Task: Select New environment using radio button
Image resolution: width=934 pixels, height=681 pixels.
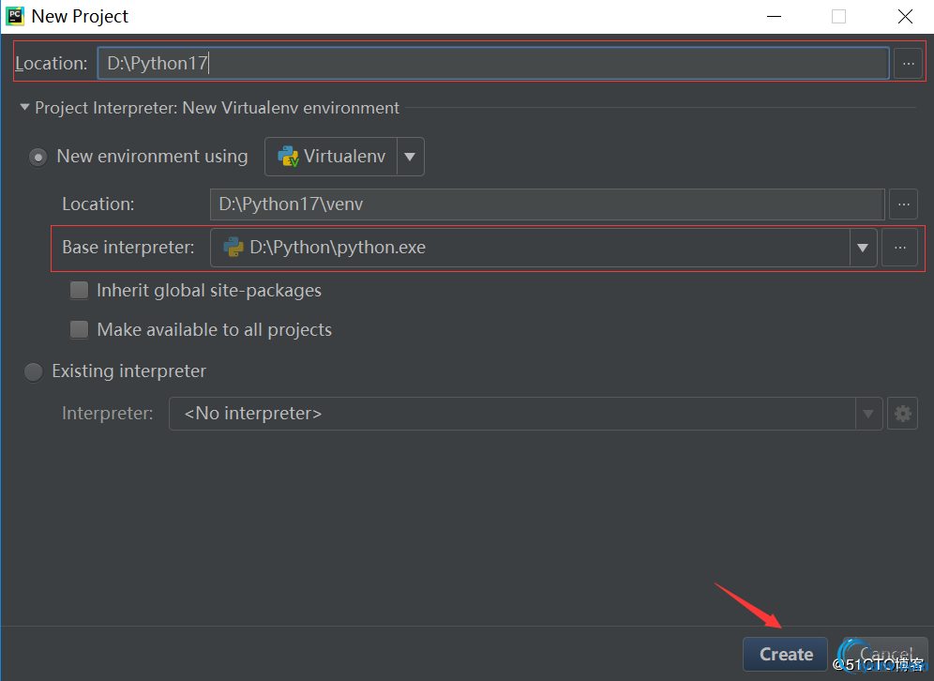Action: point(38,157)
